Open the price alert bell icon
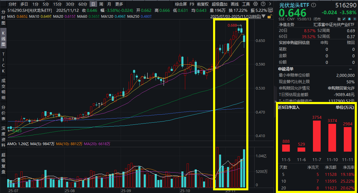 coord(349,19)
